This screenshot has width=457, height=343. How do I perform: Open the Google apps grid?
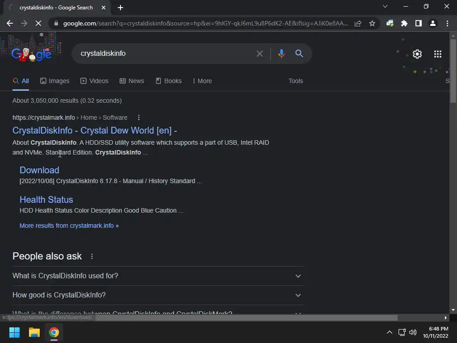[437, 54]
